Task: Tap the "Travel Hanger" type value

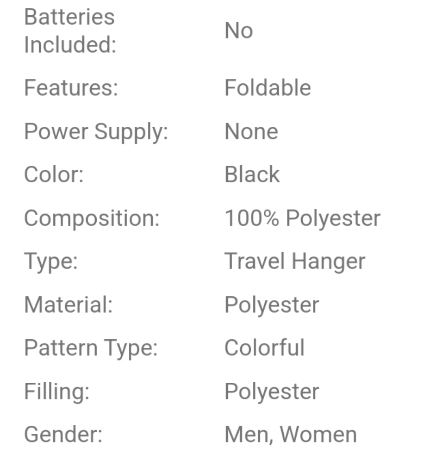Action: tap(295, 261)
